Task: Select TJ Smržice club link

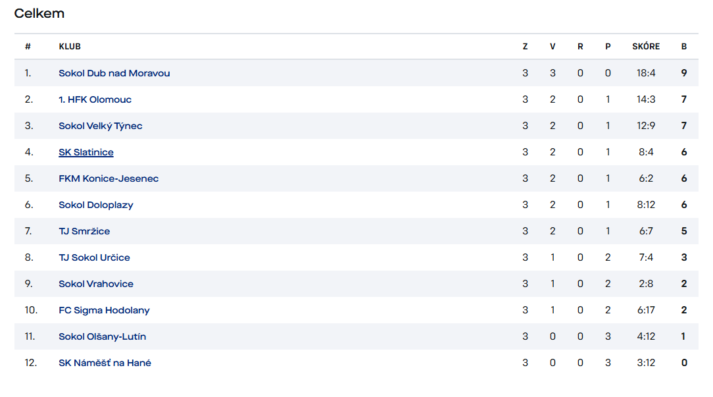Action: 84,231
